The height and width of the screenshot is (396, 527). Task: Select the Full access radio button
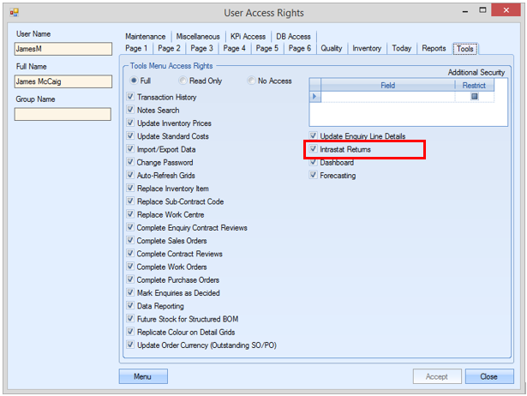point(132,81)
